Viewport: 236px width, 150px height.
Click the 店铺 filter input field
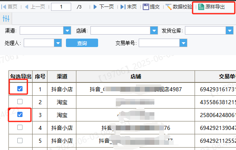pos(120,31)
